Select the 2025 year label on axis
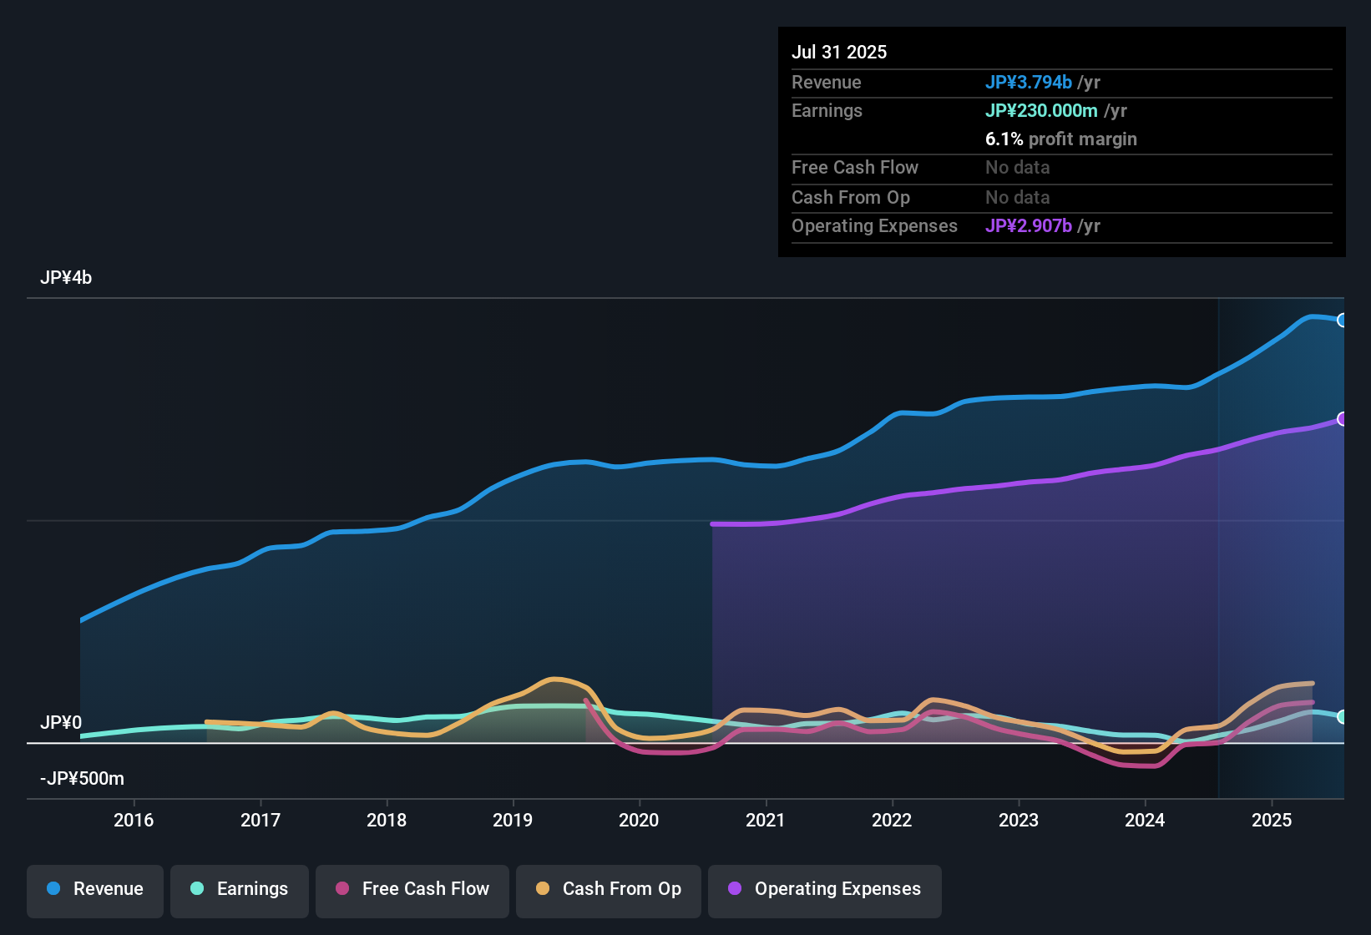The width and height of the screenshot is (1371, 935). click(1272, 821)
